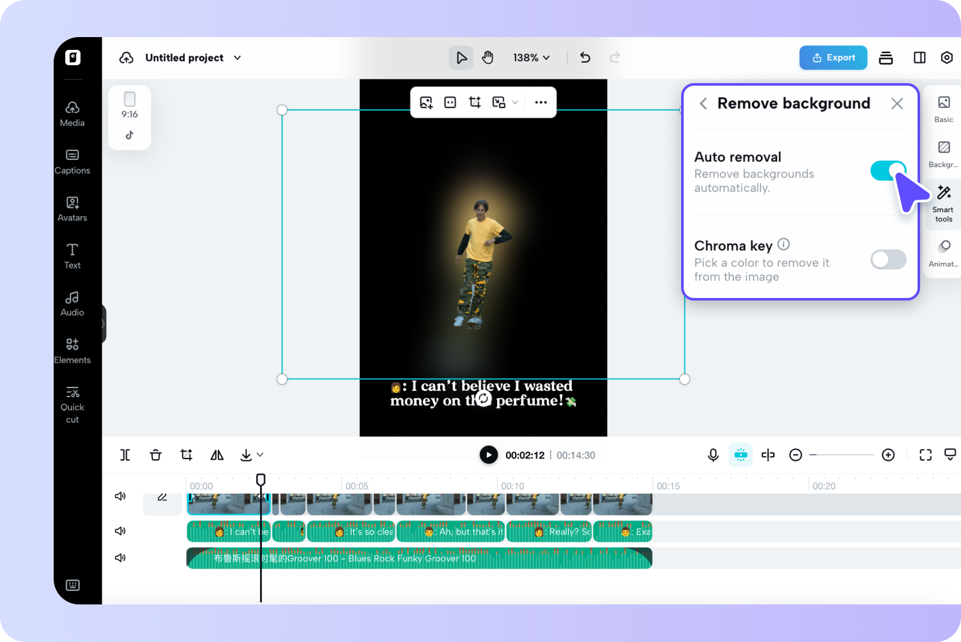961x642 pixels.
Task: Select the "Ah, but that's it" audio clip
Action: 451,531
